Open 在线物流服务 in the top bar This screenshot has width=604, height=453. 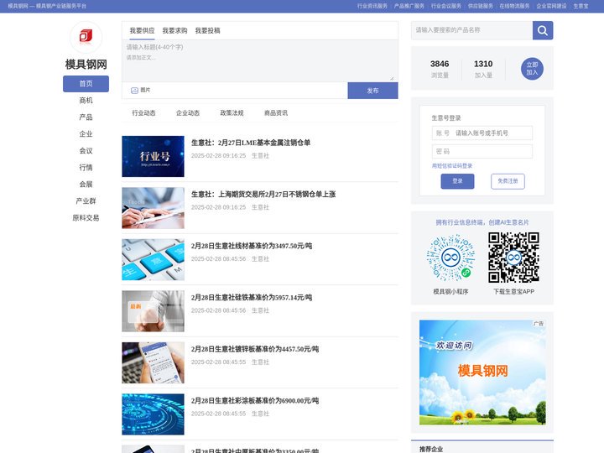coord(514,6)
